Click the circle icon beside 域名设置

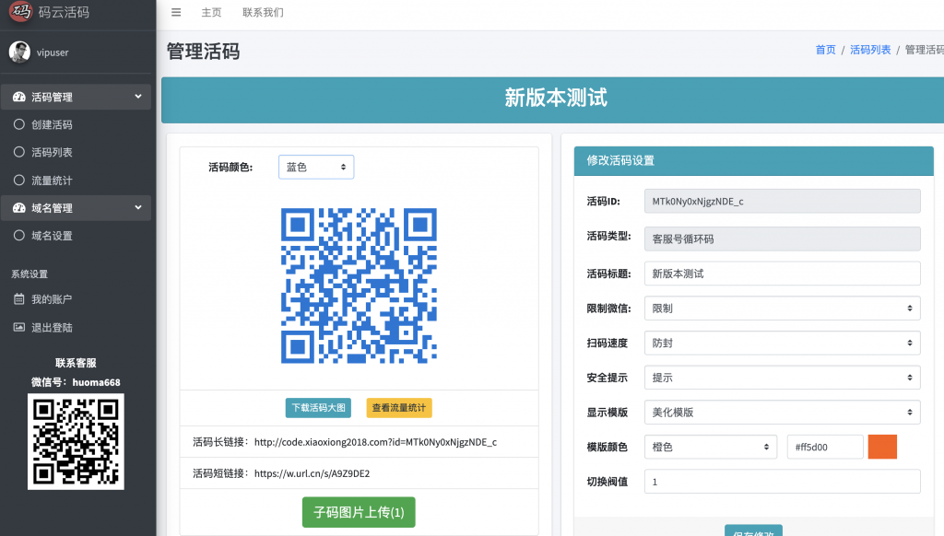(x=19, y=236)
